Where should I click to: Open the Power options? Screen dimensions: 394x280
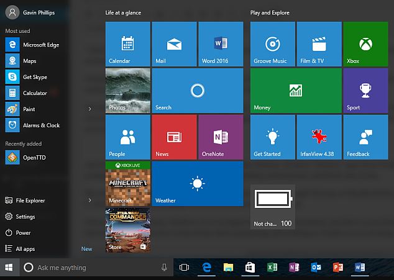pos(18,233)
